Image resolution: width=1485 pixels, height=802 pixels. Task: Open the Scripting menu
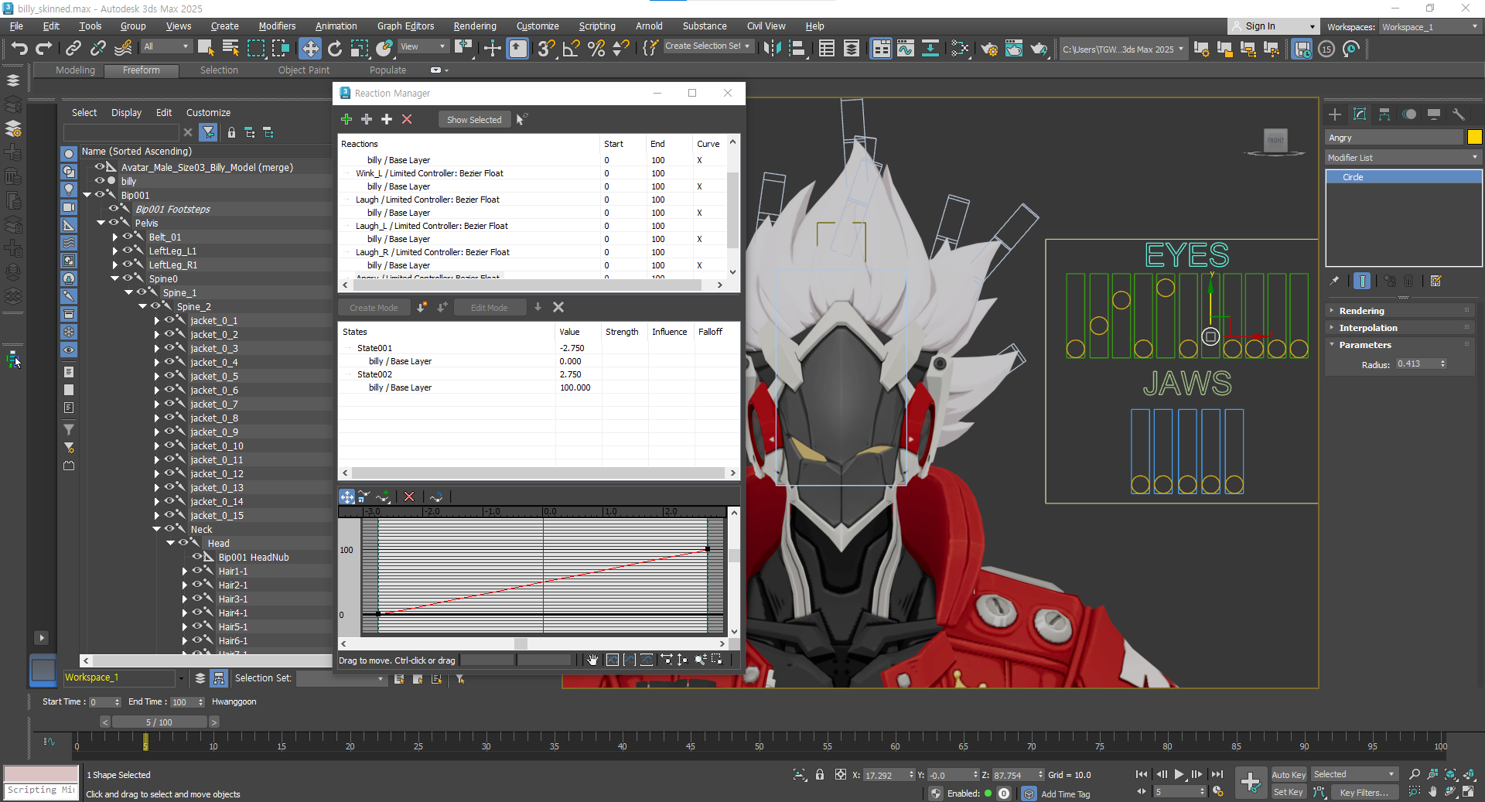(597, 26)
